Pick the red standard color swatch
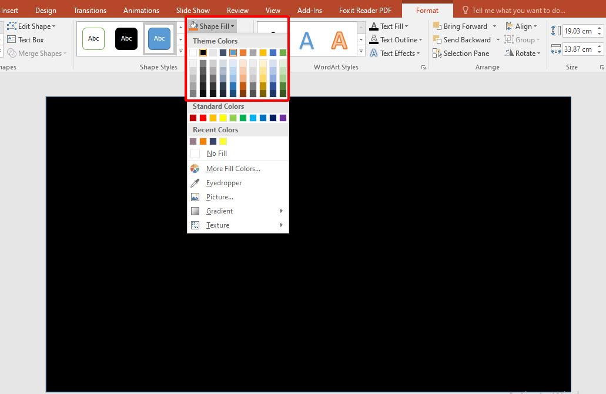The height and width of the screenshot is (394, 606). click(x=203, y=118)
